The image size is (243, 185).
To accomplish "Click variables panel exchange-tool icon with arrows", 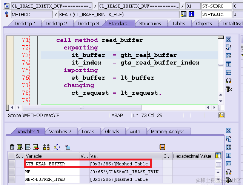I will click(x=229, y=172).
